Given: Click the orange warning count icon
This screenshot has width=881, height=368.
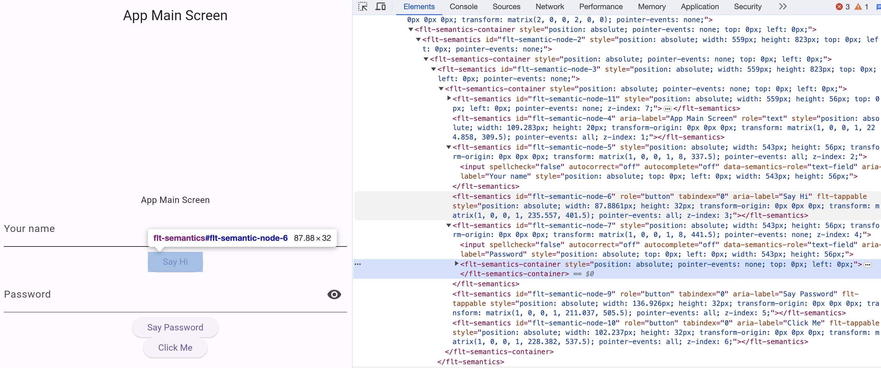Looking at the screenshot, I should coord(858,7).
